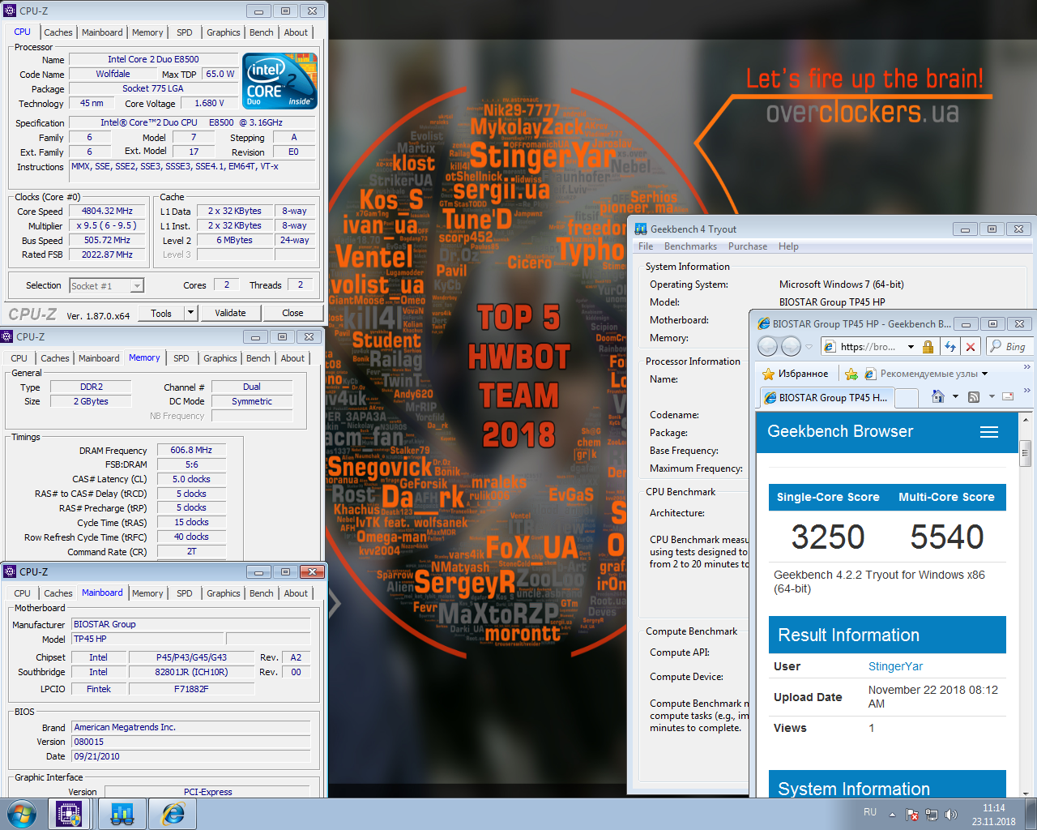Viewport: 1037px width, 830px height.
Task: Switch to Mainboard tab in top CPU-Z
Action: (102, 32)
